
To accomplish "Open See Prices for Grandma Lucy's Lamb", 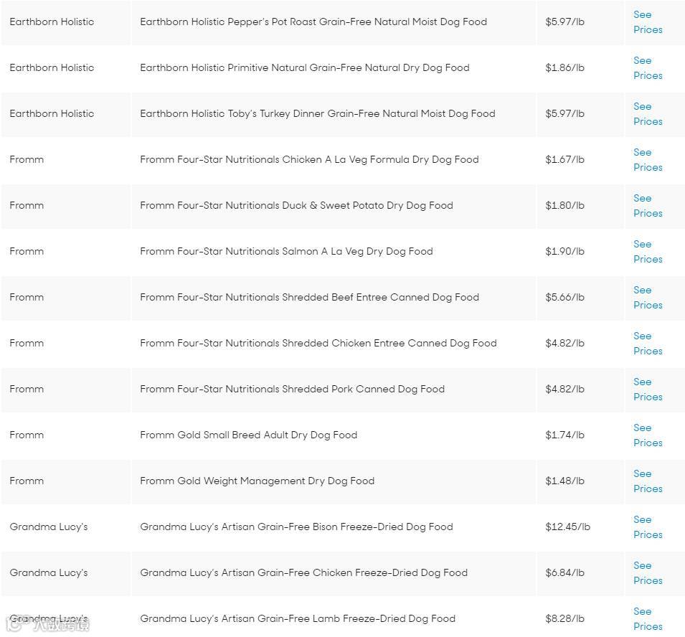I will [648, 618].
